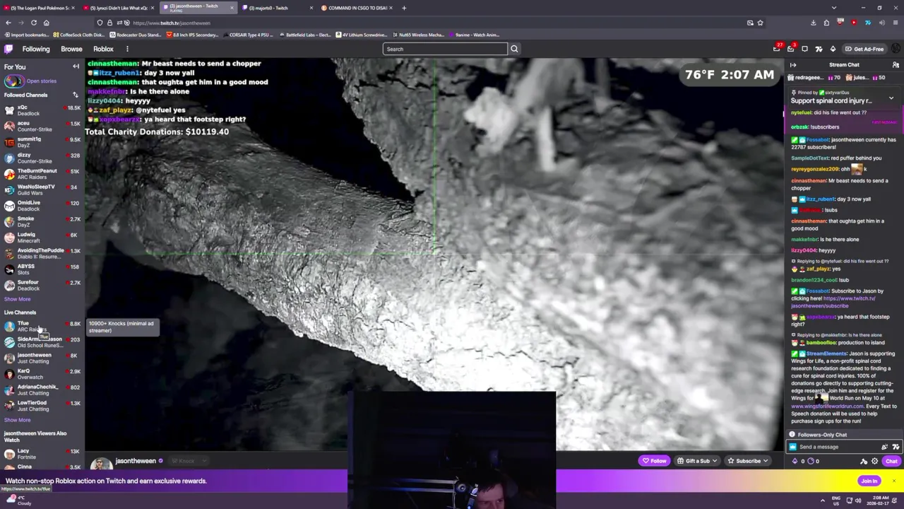Open xQc channel in Followed Channels

pos(42,110)
